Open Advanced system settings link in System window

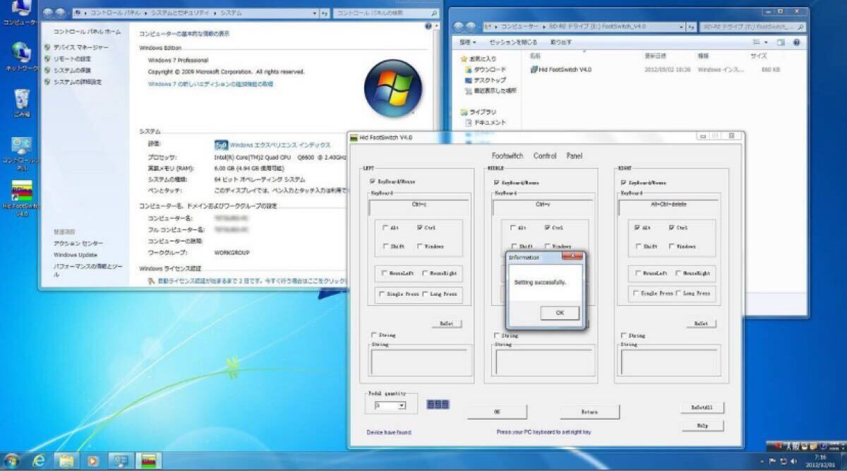click(78, 82)
